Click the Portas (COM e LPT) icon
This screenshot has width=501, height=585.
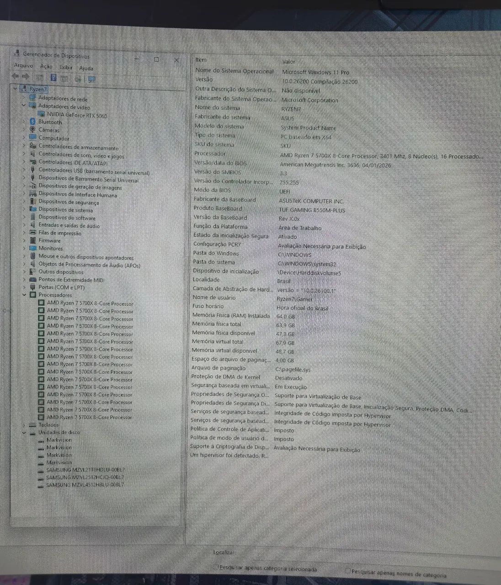32,287
